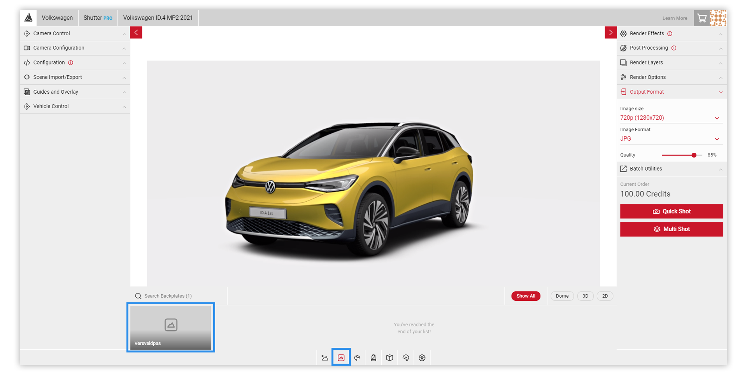Collapse the Output Format section
747x375 pixels.
[x=672, y=92]
